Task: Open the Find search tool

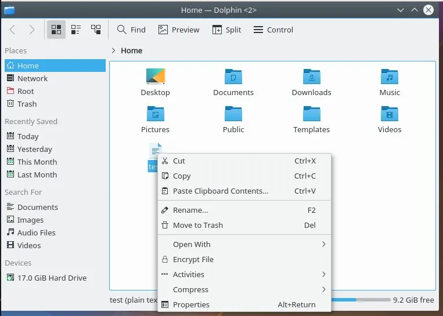Action: click(131, 30)
